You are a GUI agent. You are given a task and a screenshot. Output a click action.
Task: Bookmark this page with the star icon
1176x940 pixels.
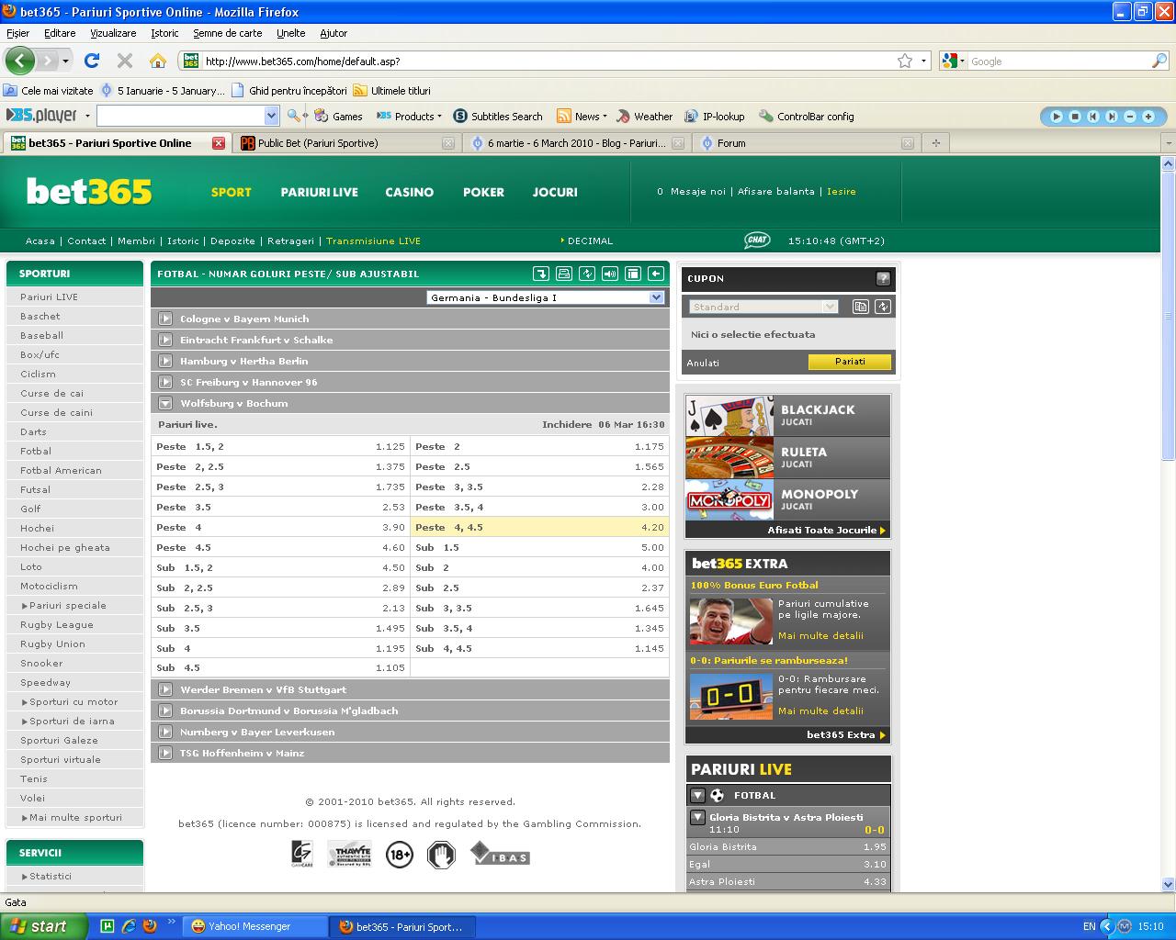point(905,61)
